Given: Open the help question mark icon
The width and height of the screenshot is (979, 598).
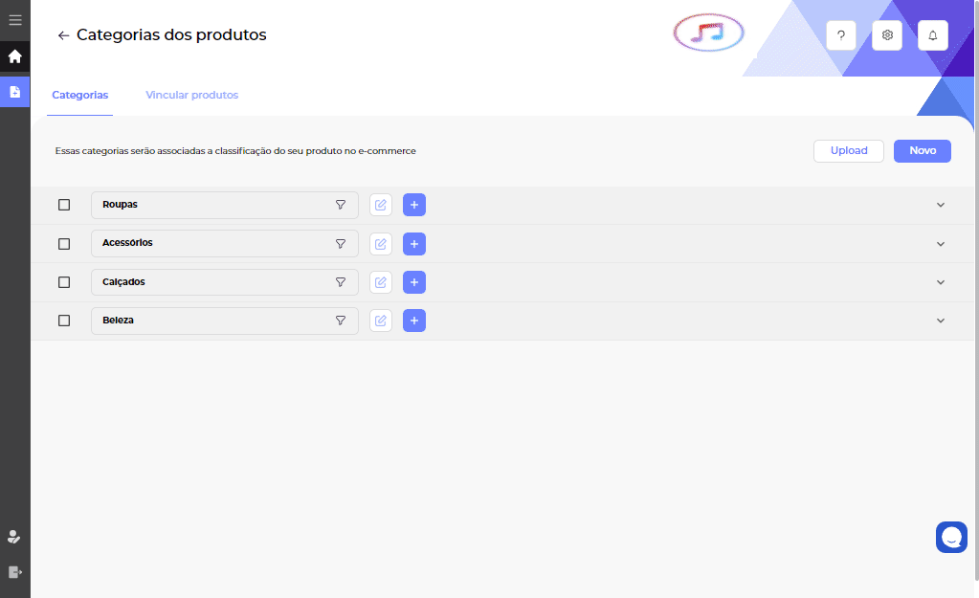Looking at the screenshot, I should pos(840,35).
